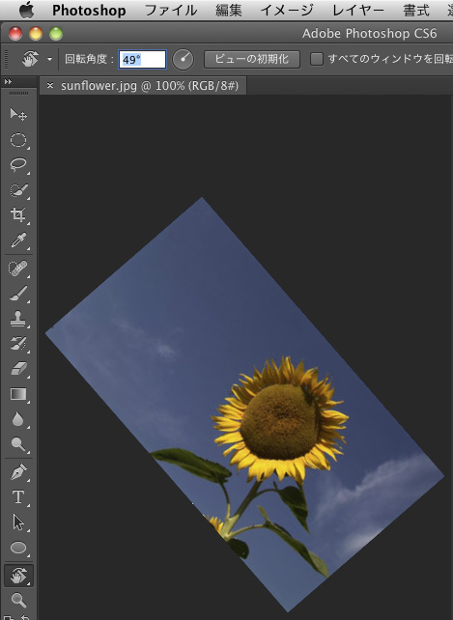Close the sunflower.jpg tab

click(50, 85)
